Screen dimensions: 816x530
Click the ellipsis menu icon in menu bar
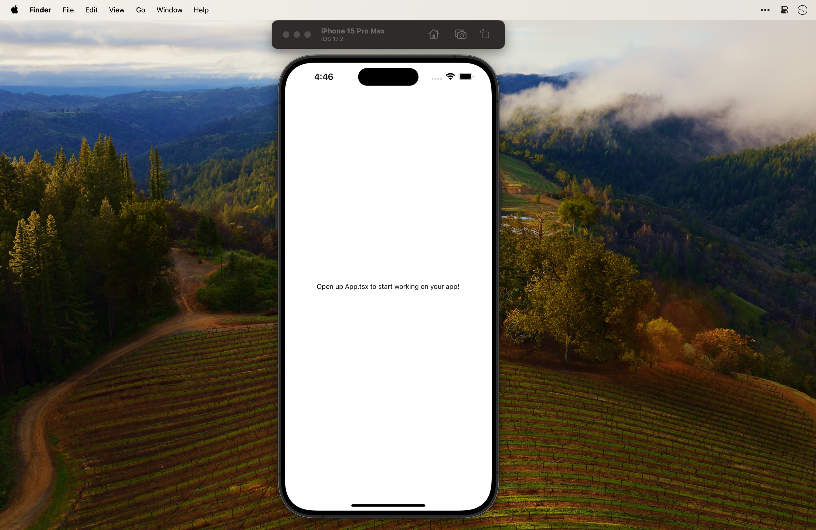[x=766, y=10]
